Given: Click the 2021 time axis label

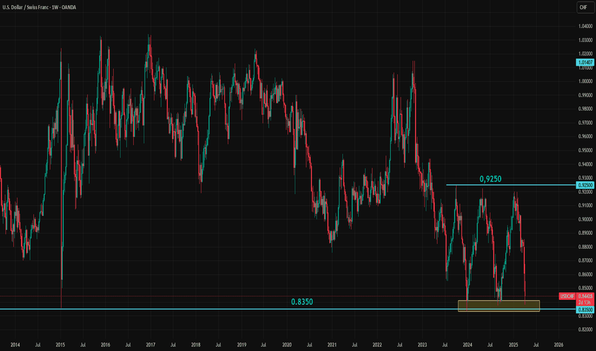Looking at the screenshot, I should click(332, 345).
